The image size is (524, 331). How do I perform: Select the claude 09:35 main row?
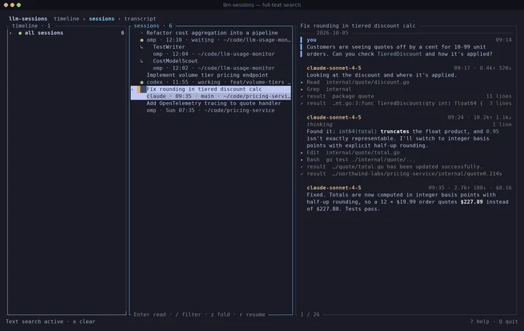tap(211, 96)
